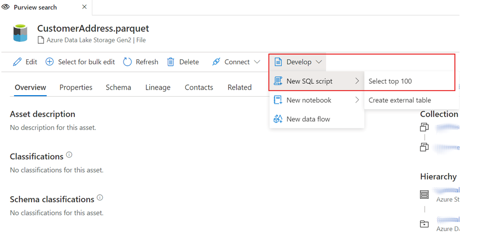Click the first Collection stack icon

coord(424,127)
